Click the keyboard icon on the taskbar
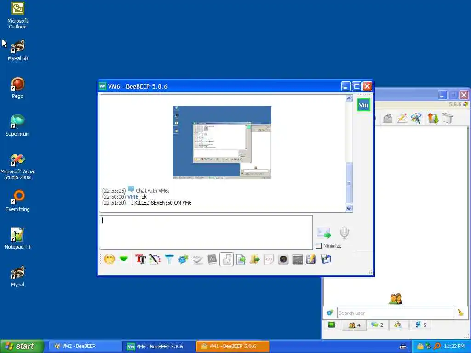 [403, 347]
